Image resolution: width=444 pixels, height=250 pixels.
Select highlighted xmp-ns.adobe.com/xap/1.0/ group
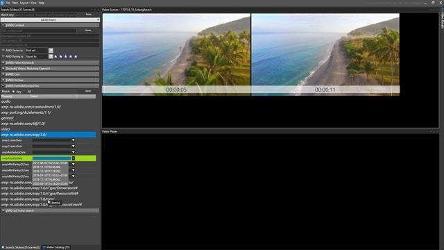coord(49,135)
